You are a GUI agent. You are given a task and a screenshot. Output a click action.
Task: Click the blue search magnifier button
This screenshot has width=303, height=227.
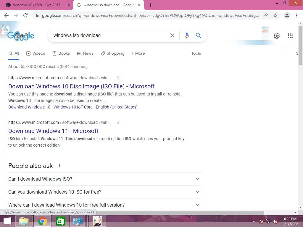click(198, 35)
